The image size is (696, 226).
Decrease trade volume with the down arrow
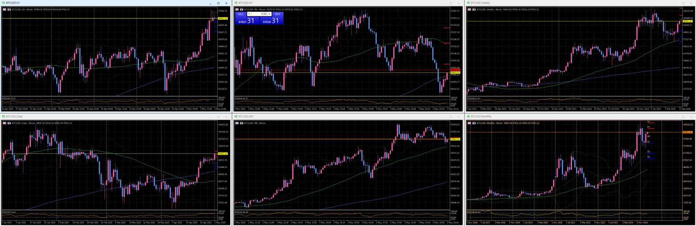(x=249, y=14)
